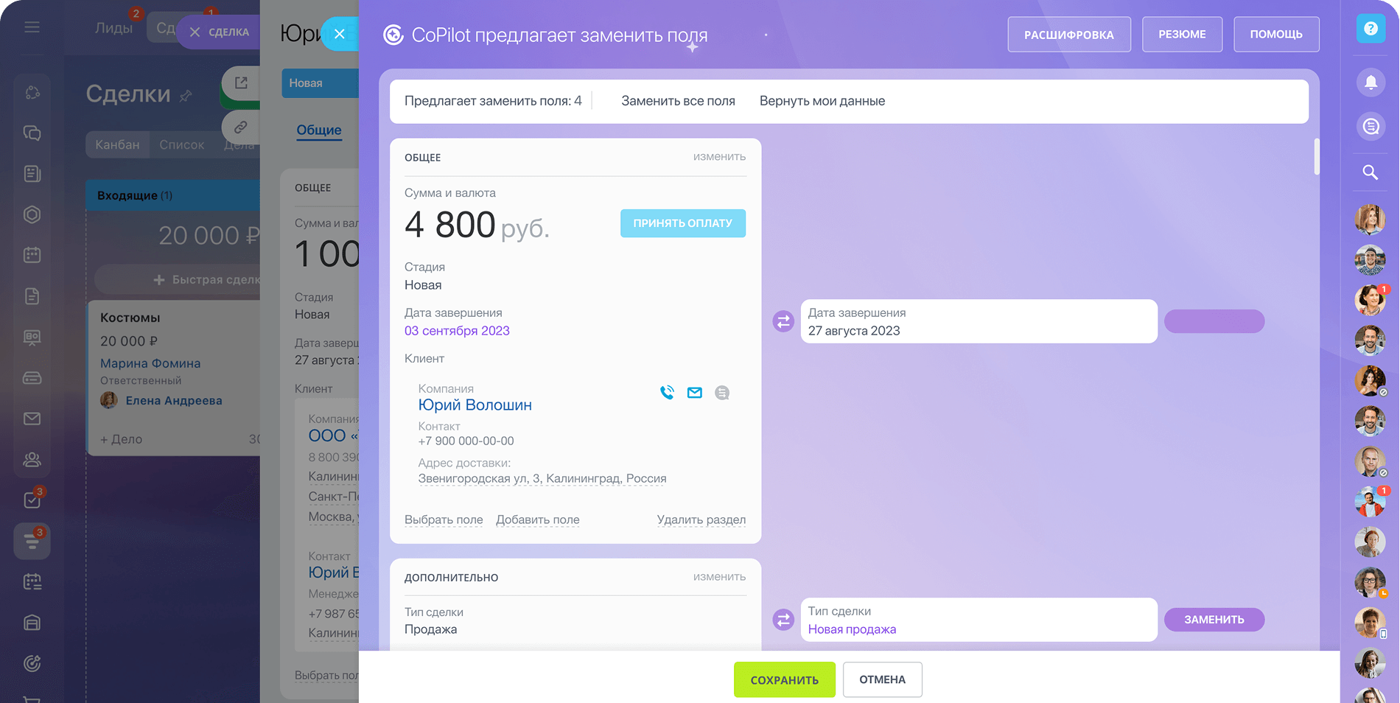Click ПРИНЯТЬ ОПЛАТУ button
Image resolution: width=1400 pixels, height=703 pixels.
[682, 223]
